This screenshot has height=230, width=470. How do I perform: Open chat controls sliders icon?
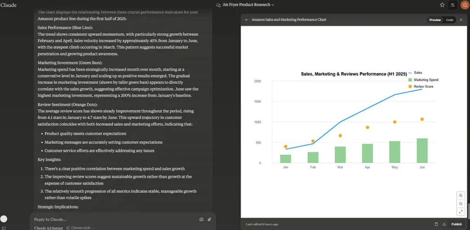click(453, 5)
